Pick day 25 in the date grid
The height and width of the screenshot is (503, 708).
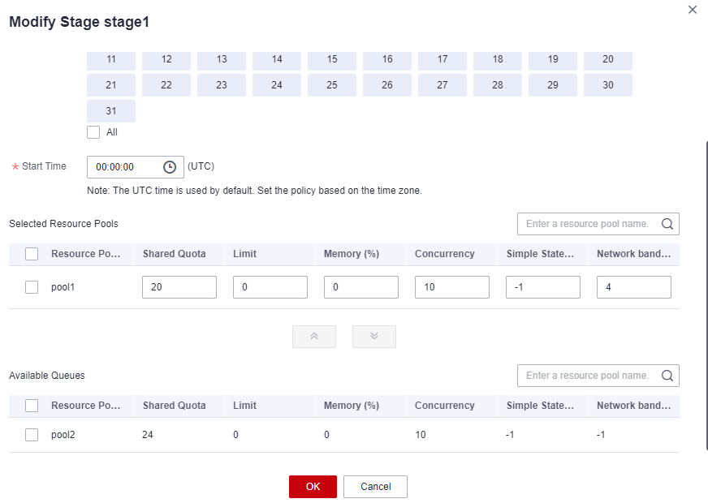click(332, 85)
